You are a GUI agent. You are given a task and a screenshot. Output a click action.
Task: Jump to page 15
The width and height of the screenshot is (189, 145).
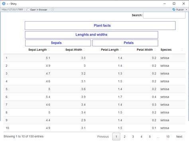pos(168,137)
